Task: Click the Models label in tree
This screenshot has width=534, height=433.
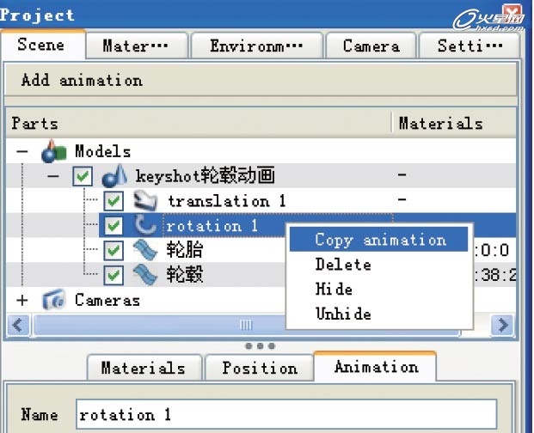Action: tap(102, 151)
